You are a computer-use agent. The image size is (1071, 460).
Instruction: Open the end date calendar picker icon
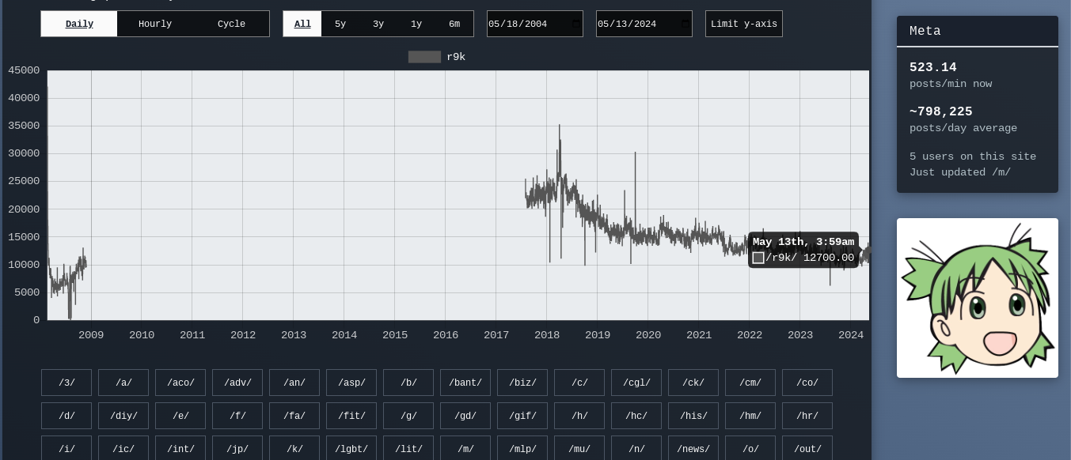coord(685,24)
